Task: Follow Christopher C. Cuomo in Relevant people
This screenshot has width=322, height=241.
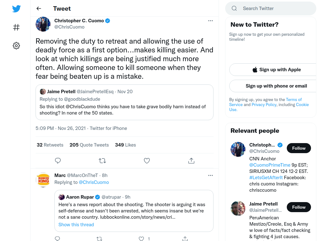Action: point(299,148)
